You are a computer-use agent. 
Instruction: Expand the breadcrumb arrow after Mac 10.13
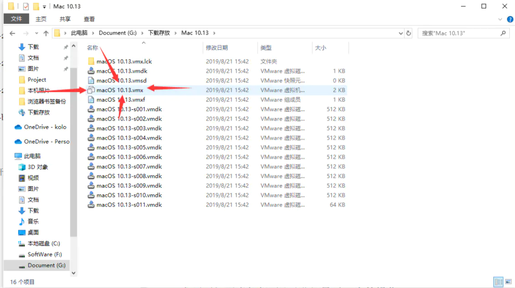[x=214, y=33]
